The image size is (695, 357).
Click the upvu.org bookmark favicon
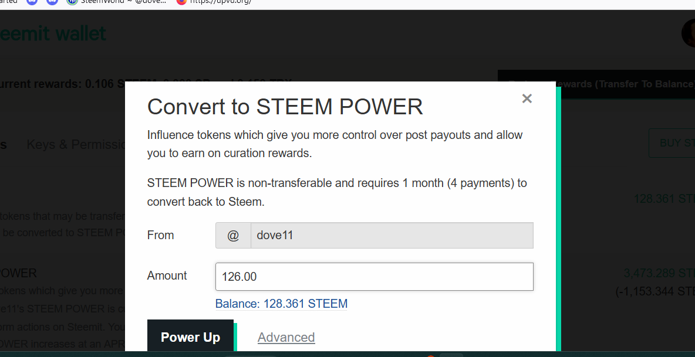181,2
